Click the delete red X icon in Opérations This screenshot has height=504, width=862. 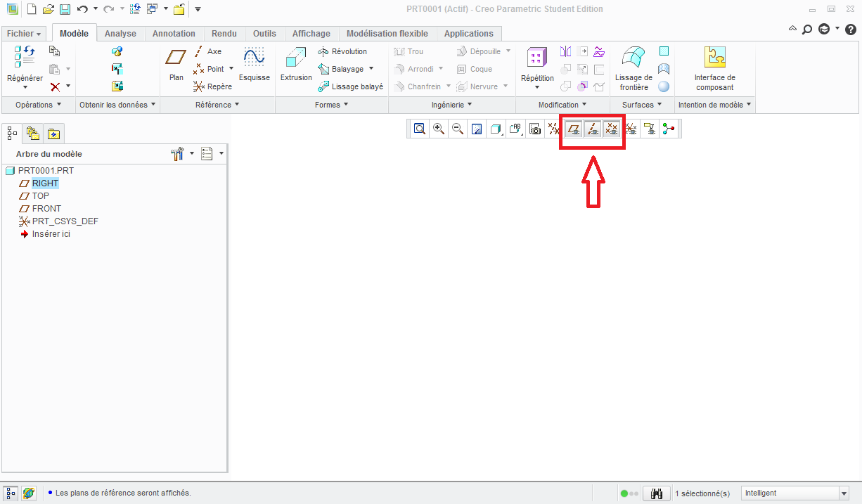55,86
